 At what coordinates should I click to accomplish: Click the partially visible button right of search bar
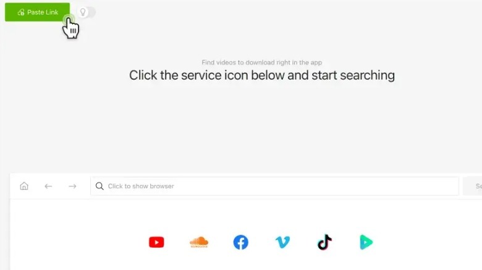[473, 186]
